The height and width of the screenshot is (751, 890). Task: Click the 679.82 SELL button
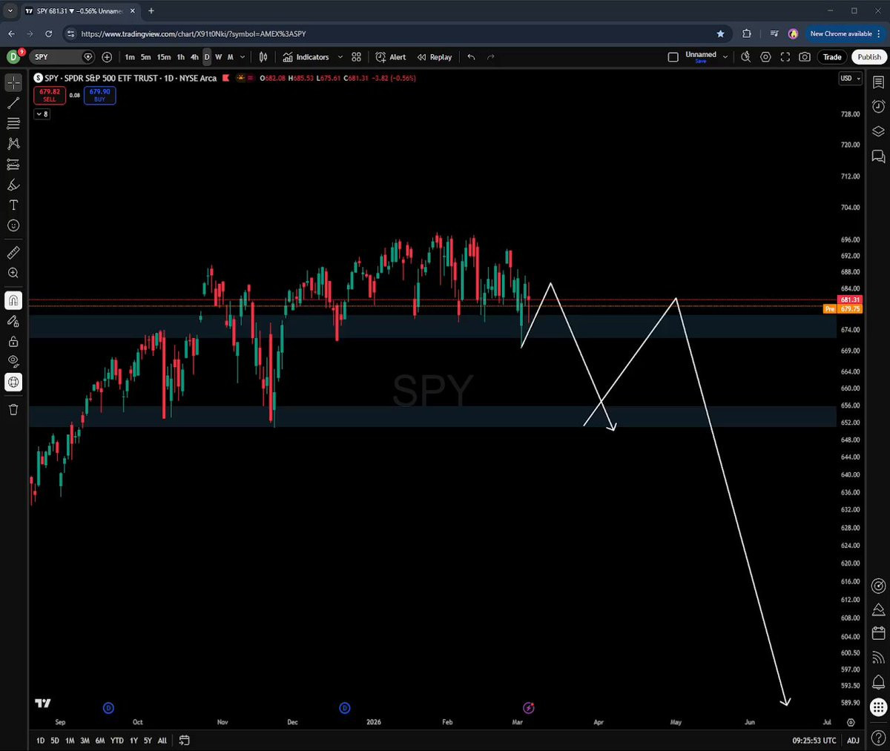click(x=50, y=95)
